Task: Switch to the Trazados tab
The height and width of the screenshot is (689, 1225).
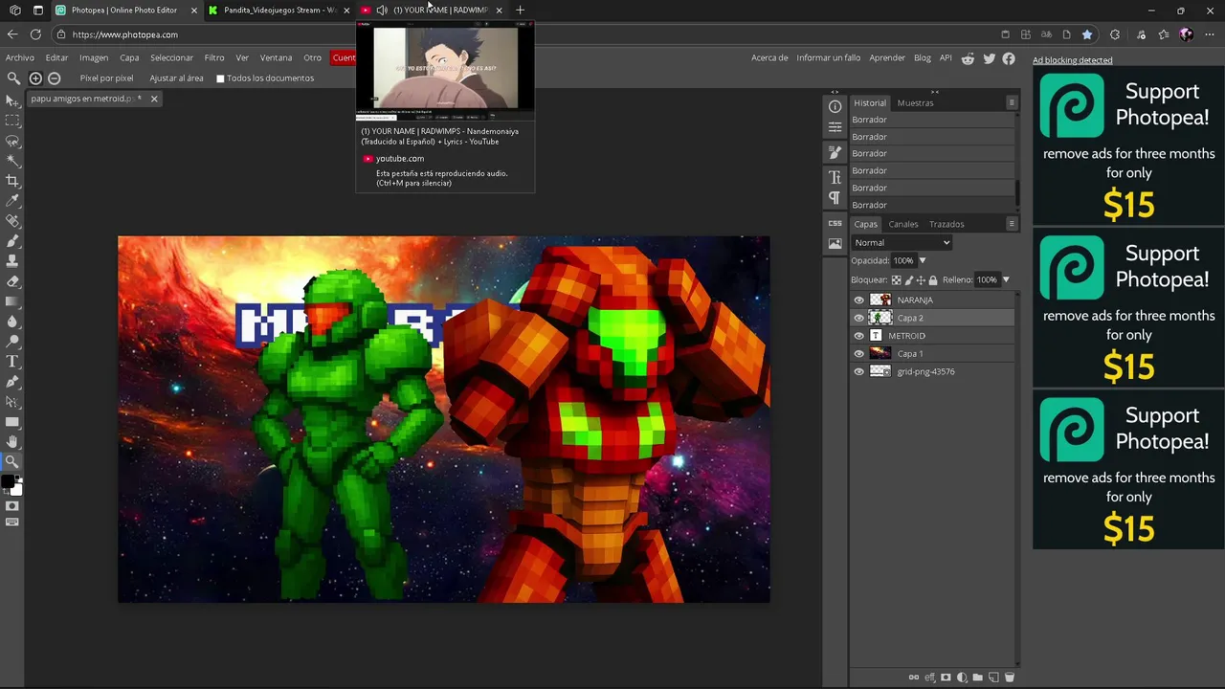Action: [947, 224]
